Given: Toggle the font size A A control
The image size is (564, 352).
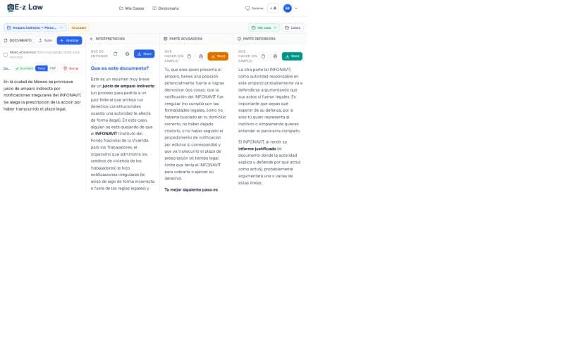Looking at the screenshot, I should pos(273,8).
